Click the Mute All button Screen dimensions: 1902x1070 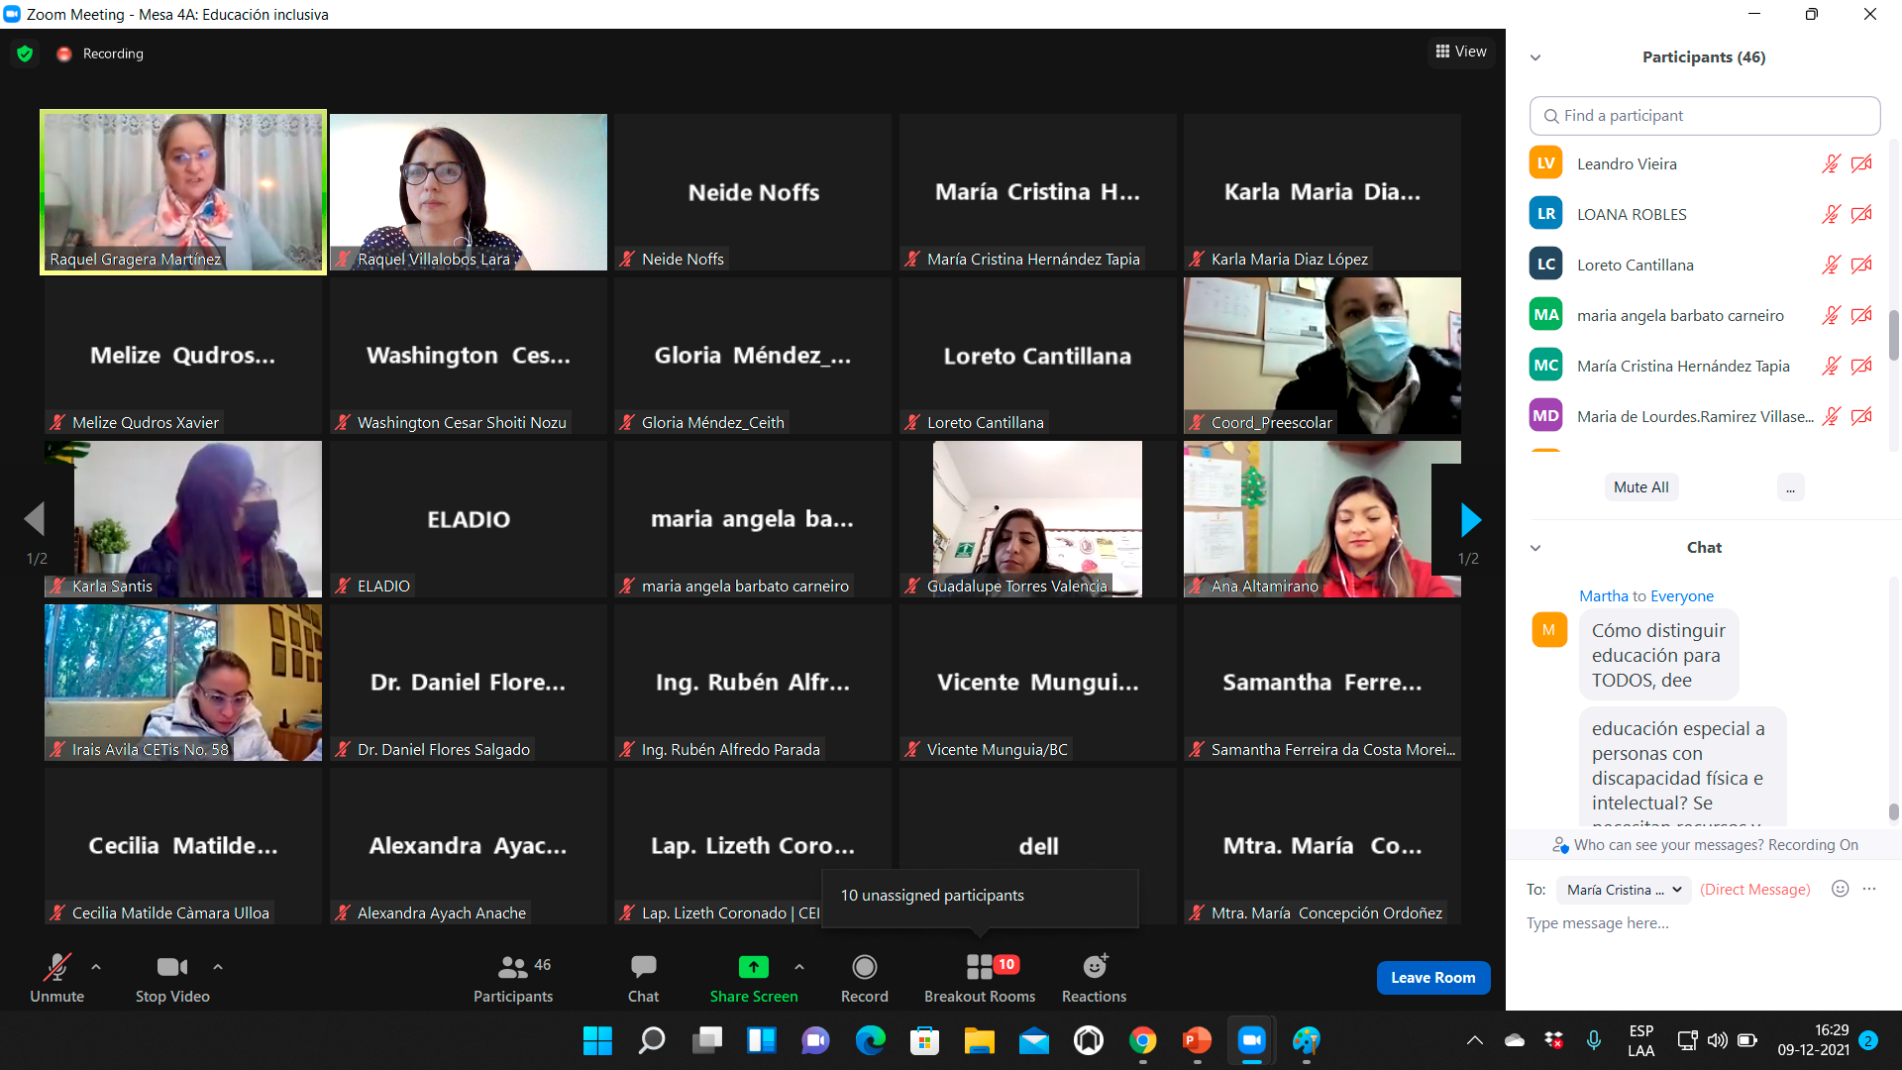1640,487
